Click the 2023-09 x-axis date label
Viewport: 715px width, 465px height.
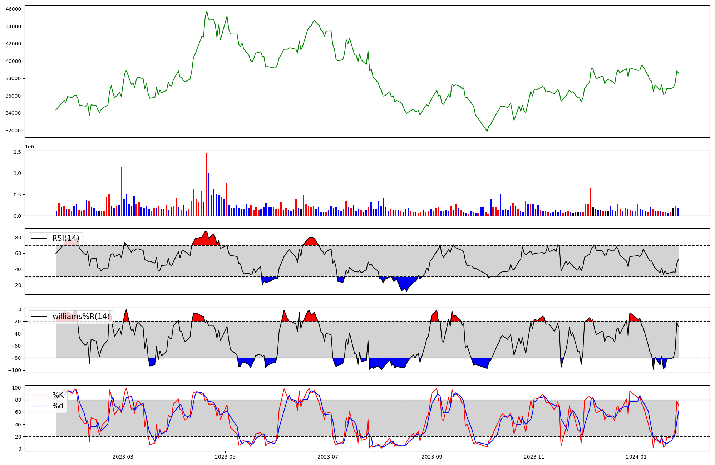(x=432, y=457)
